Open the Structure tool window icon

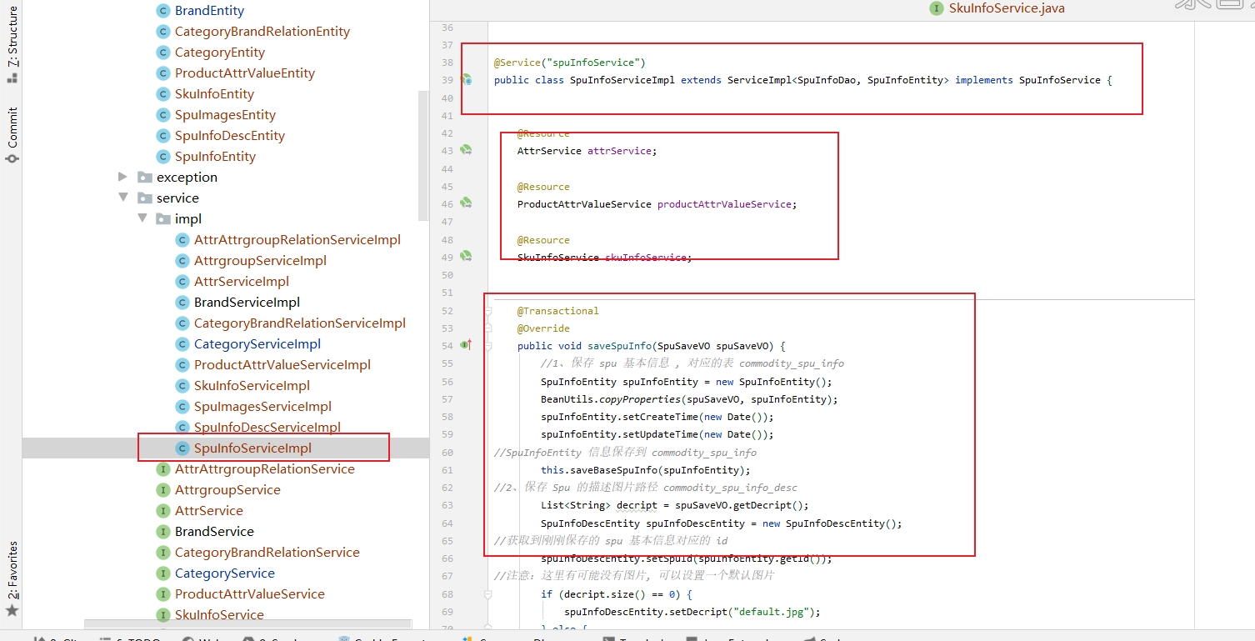[12, 78]
